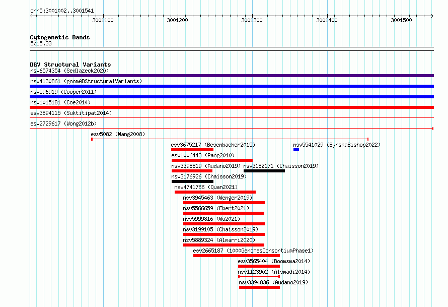
Task: Select the black nsv3182171 variant bar
Action: coord(264,171)
